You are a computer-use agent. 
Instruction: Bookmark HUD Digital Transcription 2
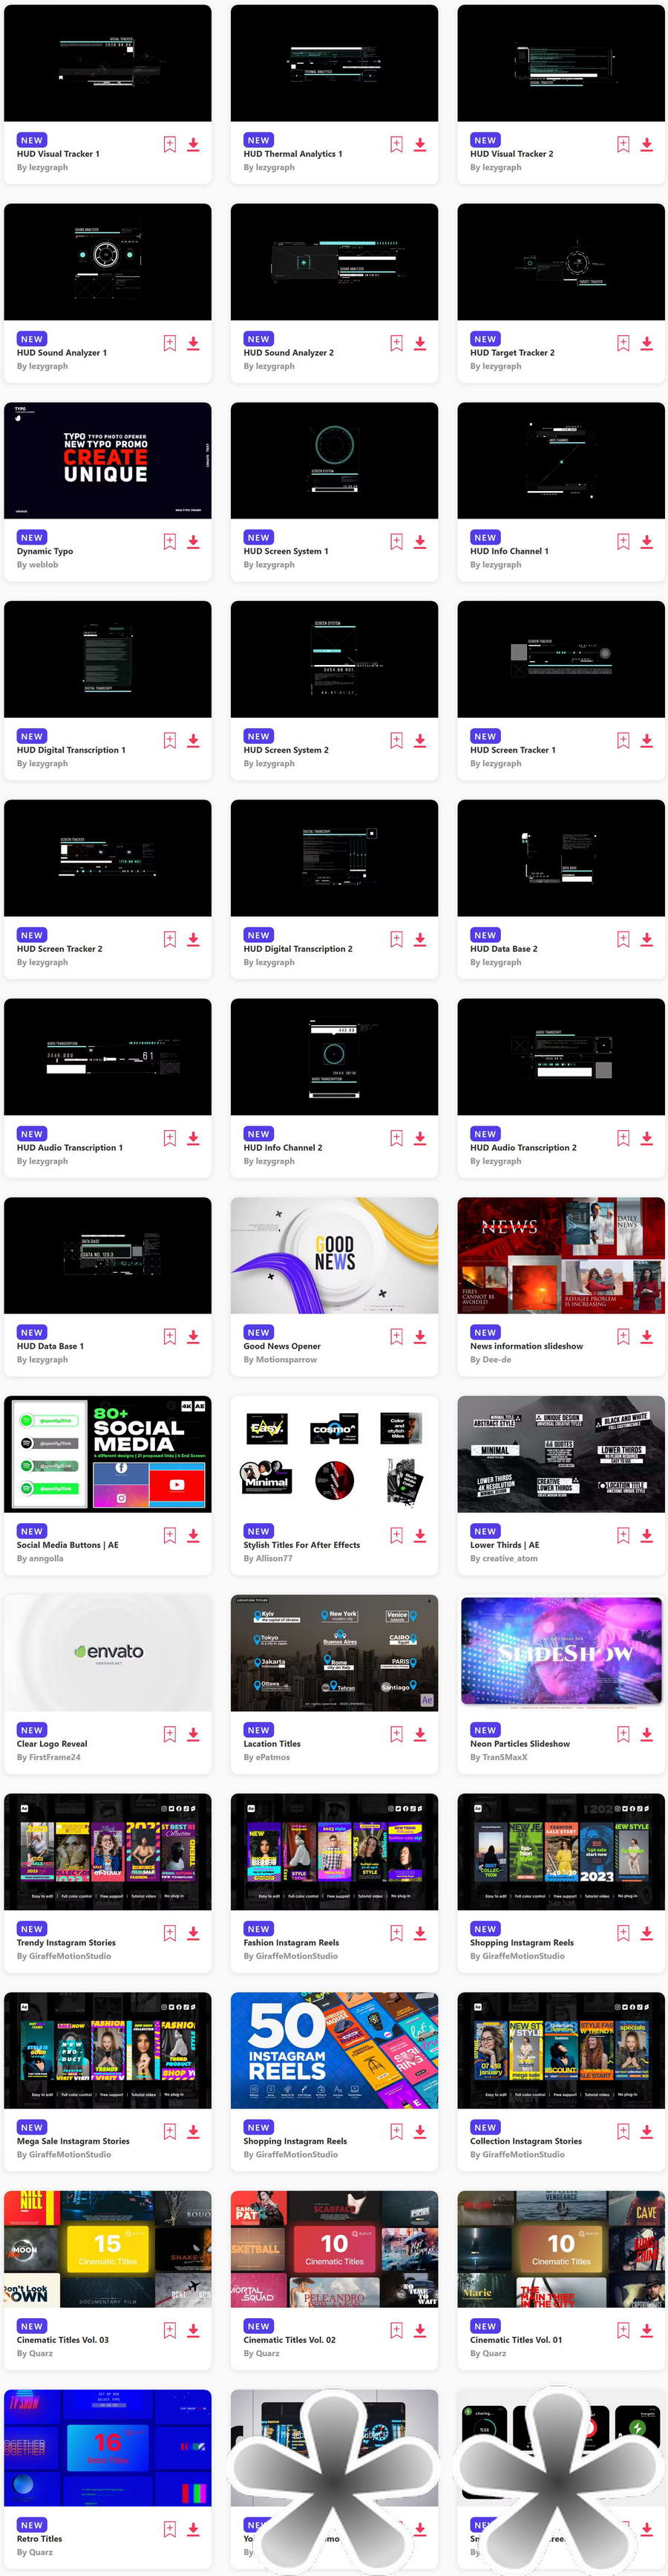pyautogui.click(x=396, y=940)
